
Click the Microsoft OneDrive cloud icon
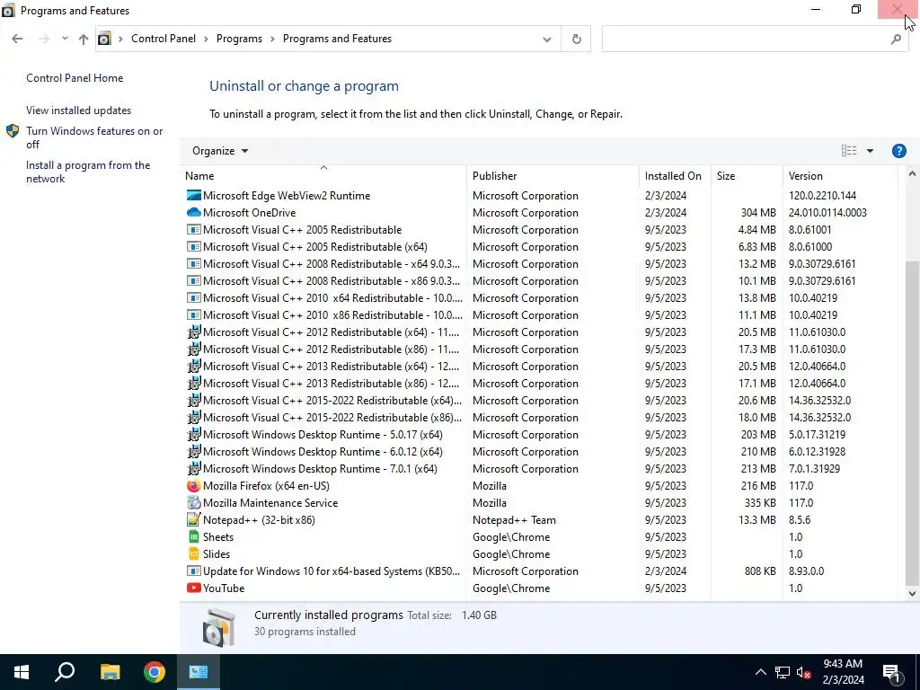(194, 212)
